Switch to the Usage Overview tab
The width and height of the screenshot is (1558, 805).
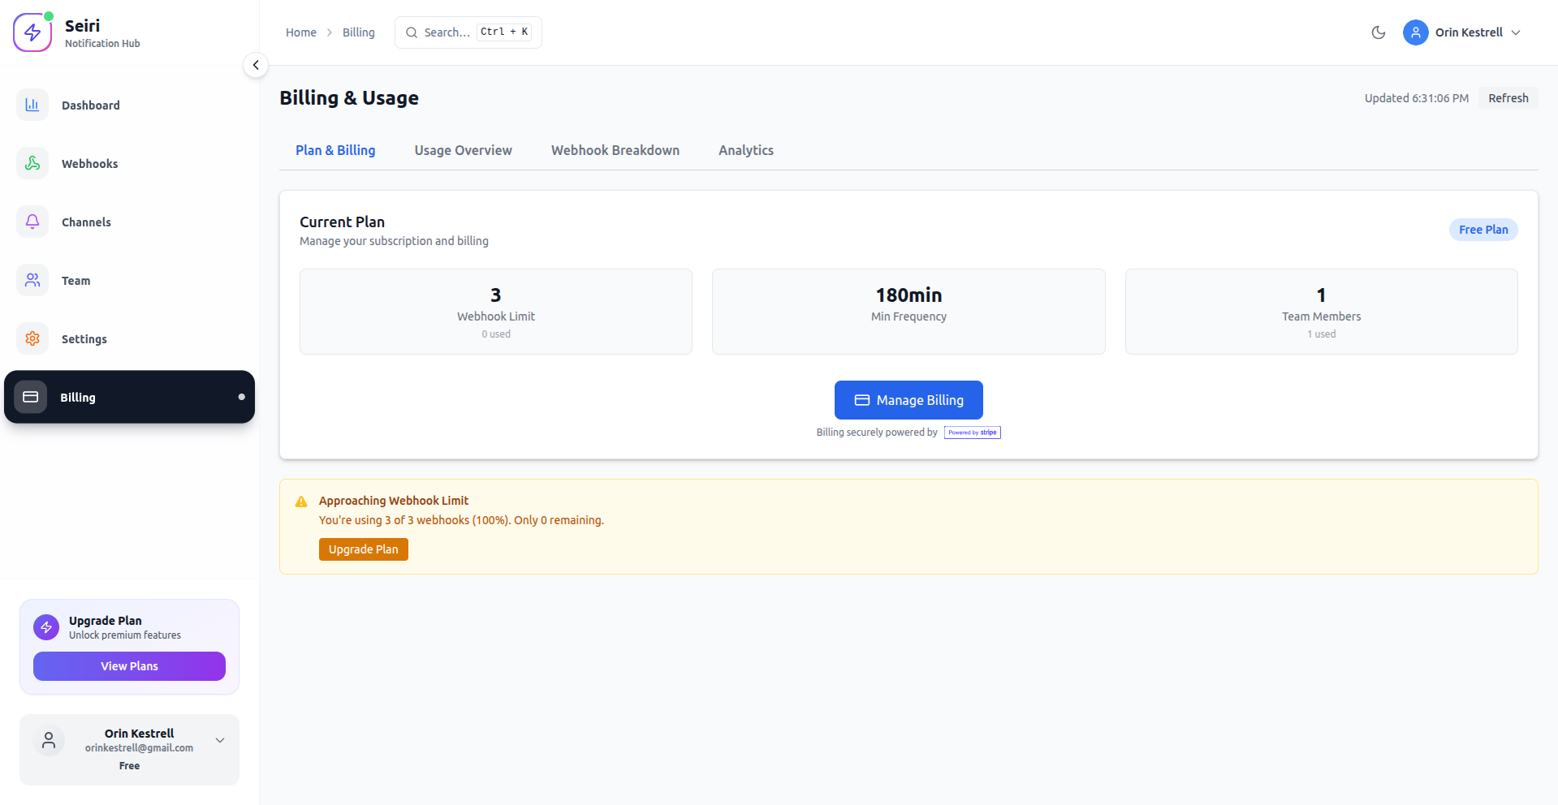point(463,150)
